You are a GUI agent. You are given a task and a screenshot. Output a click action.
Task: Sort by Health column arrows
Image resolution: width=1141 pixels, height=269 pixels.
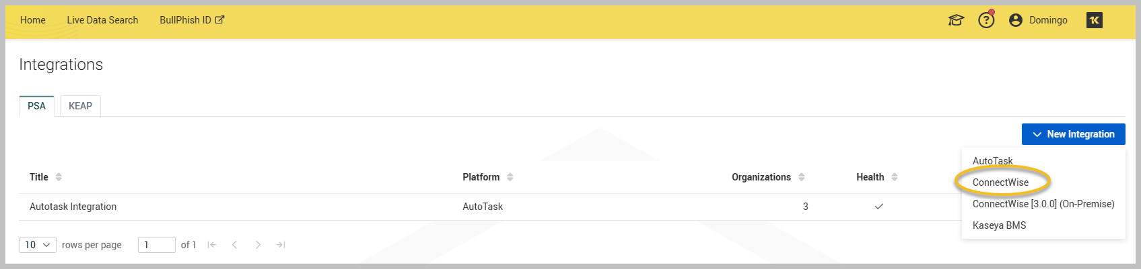click(895, 177)
